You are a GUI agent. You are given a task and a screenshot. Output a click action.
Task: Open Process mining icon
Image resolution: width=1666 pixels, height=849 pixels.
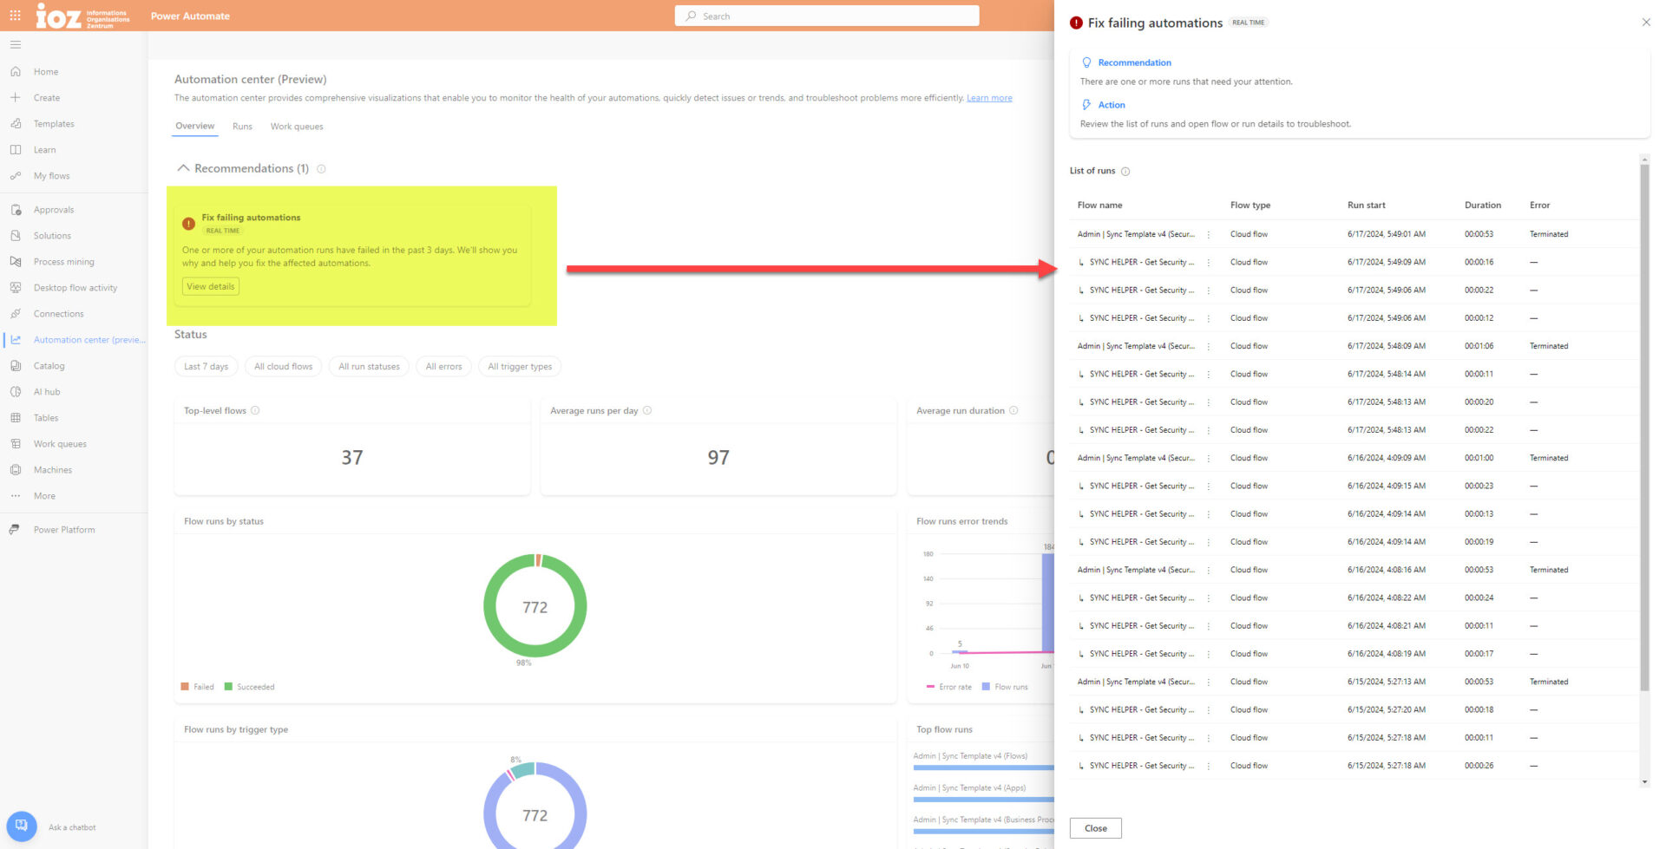[16, 262]
